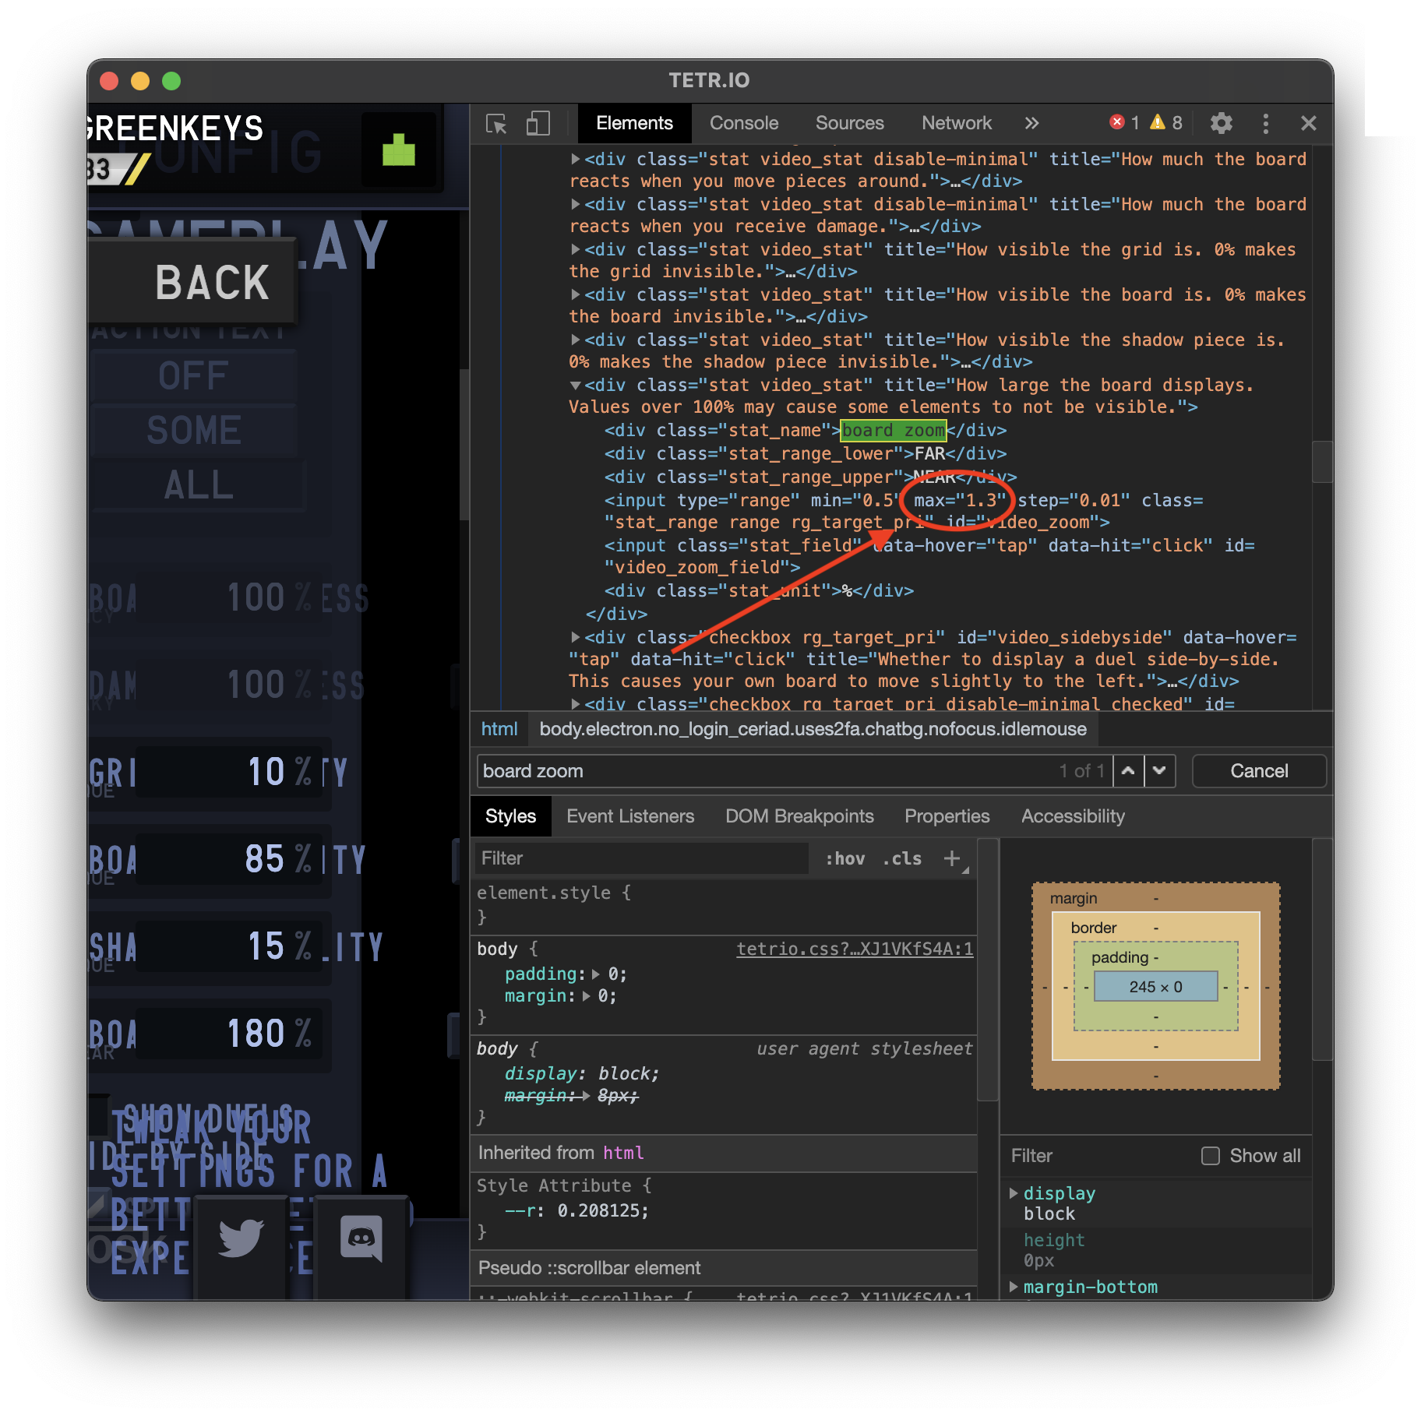Switch to the Console tab
This screenshot has height=1416, width=1421.
pyautogui.click(x=743, y=123)
